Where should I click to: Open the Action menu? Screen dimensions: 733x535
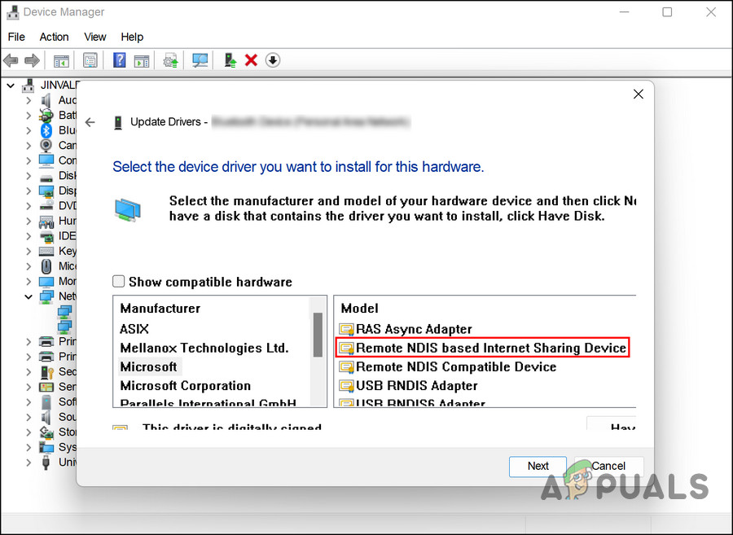pyautogui.click(x=54, y=37)
